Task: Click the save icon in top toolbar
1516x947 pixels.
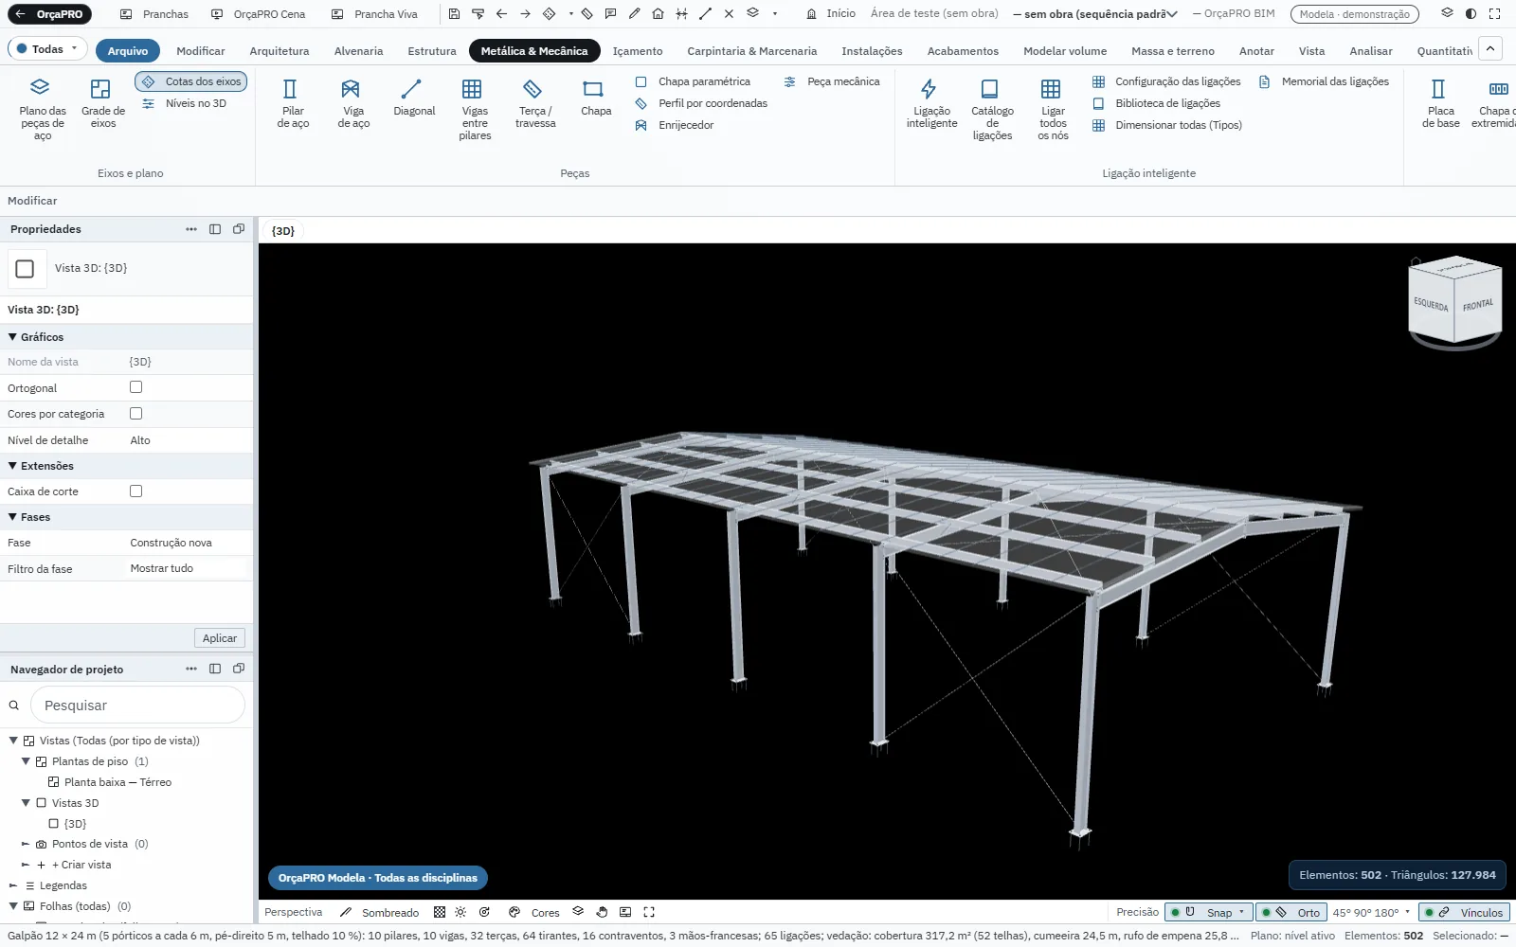Action: 454,14
